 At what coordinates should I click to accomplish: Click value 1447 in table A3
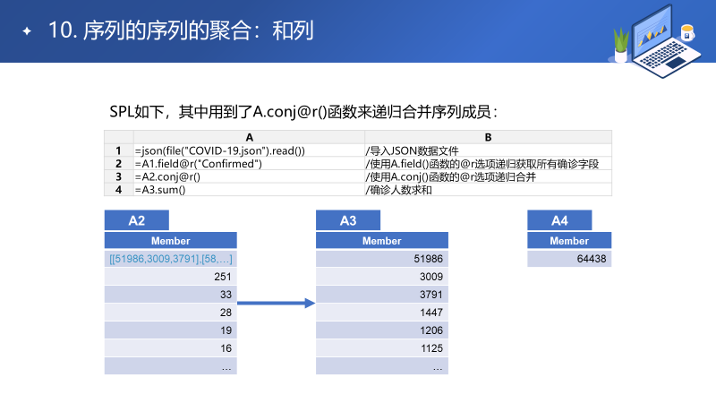[382, 312]
